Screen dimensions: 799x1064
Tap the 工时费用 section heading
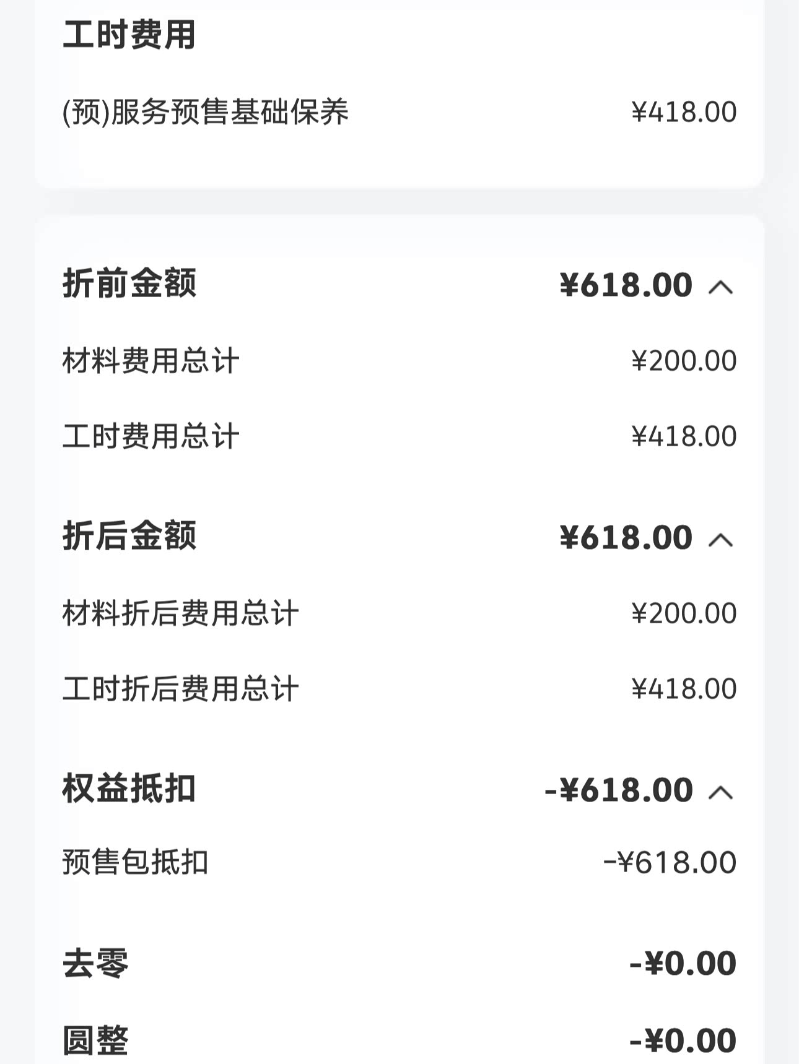(x=129, y=35)
